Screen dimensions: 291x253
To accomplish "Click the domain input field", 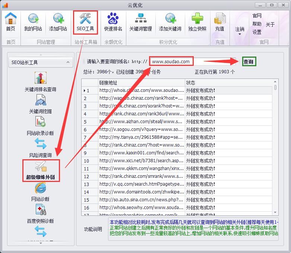I will coord(176,61).
